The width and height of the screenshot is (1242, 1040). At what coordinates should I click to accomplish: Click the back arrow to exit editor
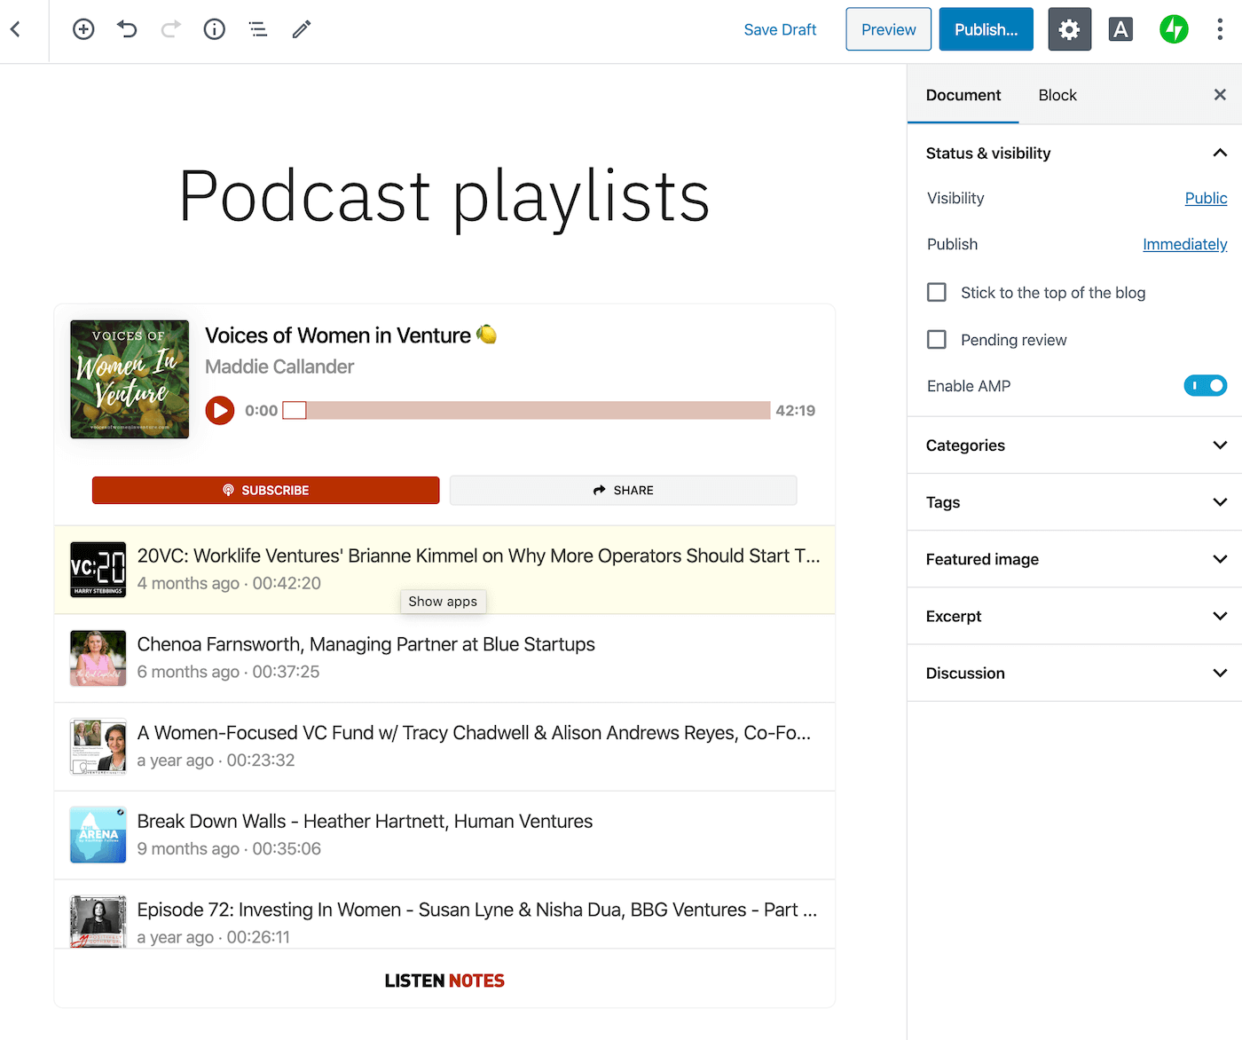(16, 29)
